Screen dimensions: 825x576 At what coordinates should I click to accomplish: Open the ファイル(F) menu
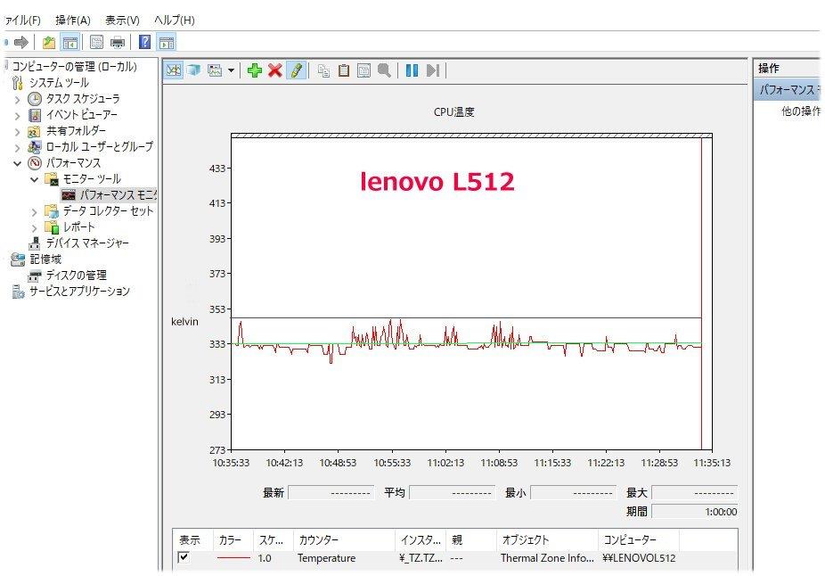21,20
